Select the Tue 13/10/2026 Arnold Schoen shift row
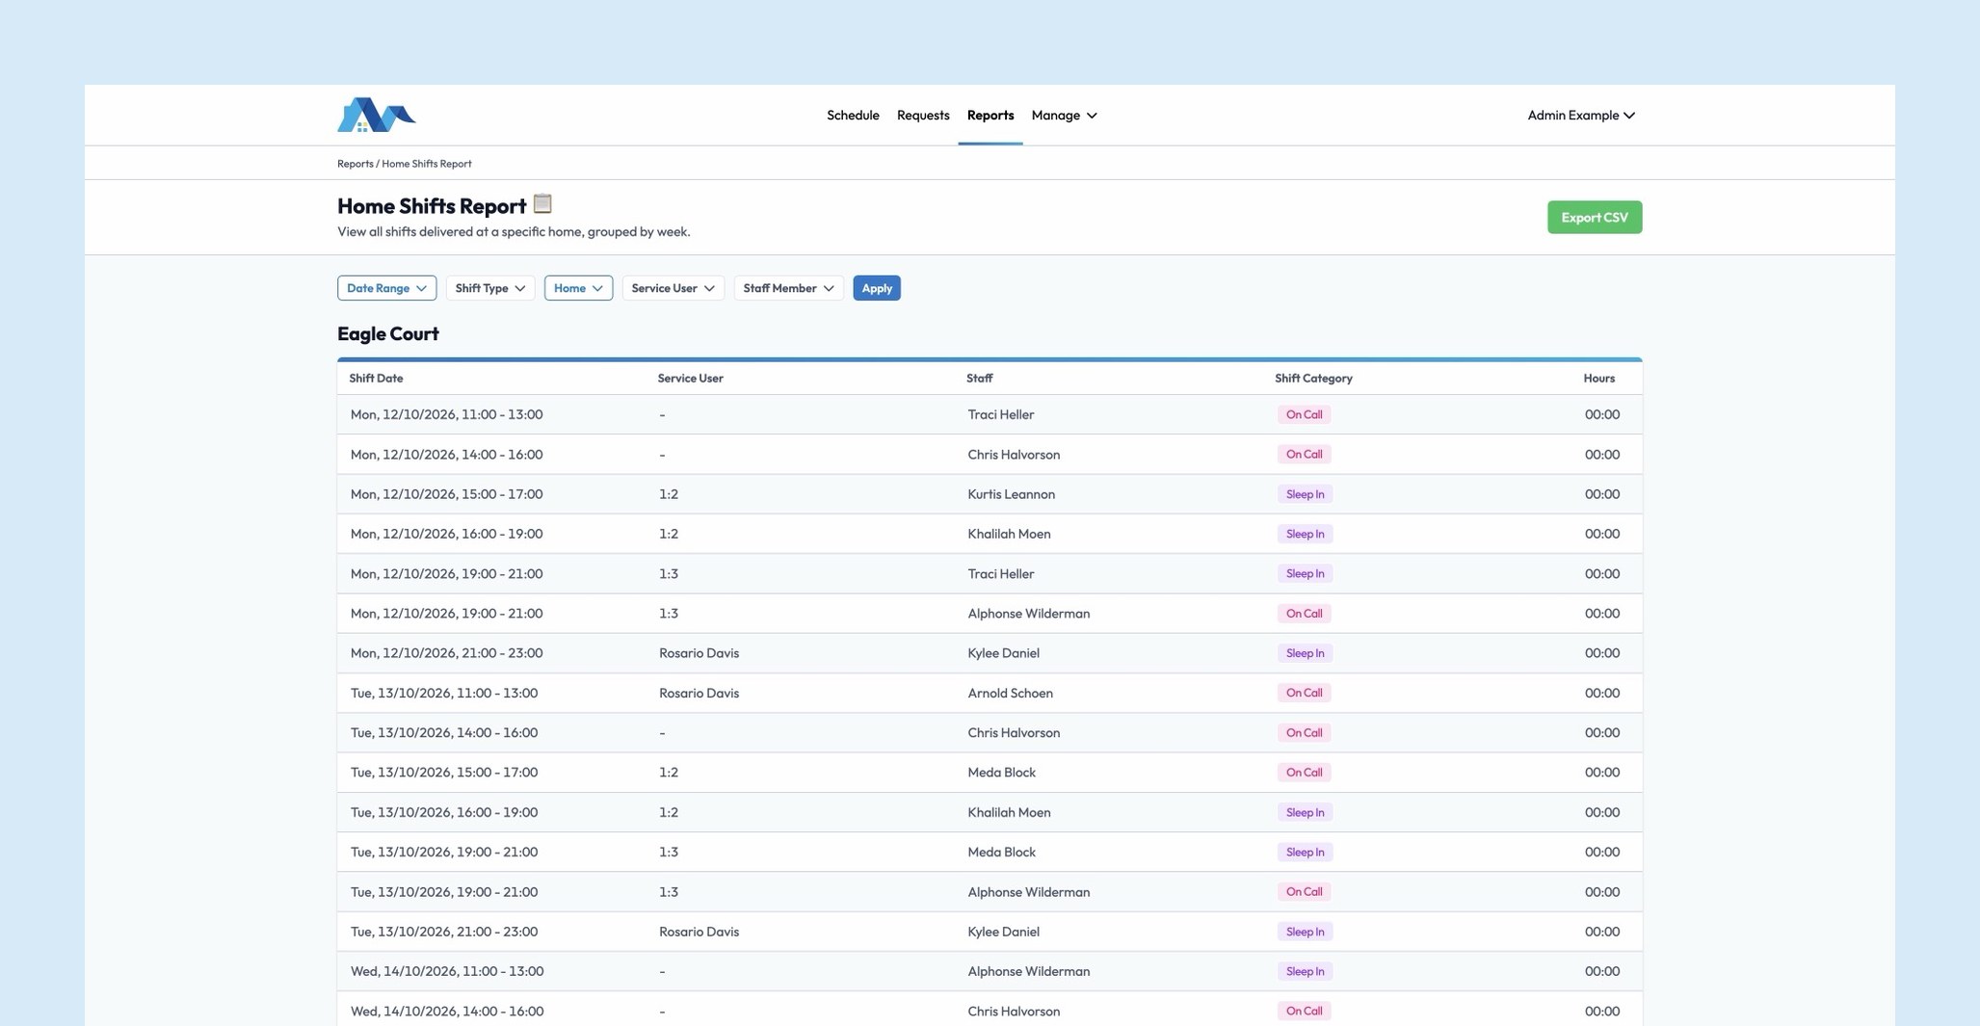 (x=990, y=693)
